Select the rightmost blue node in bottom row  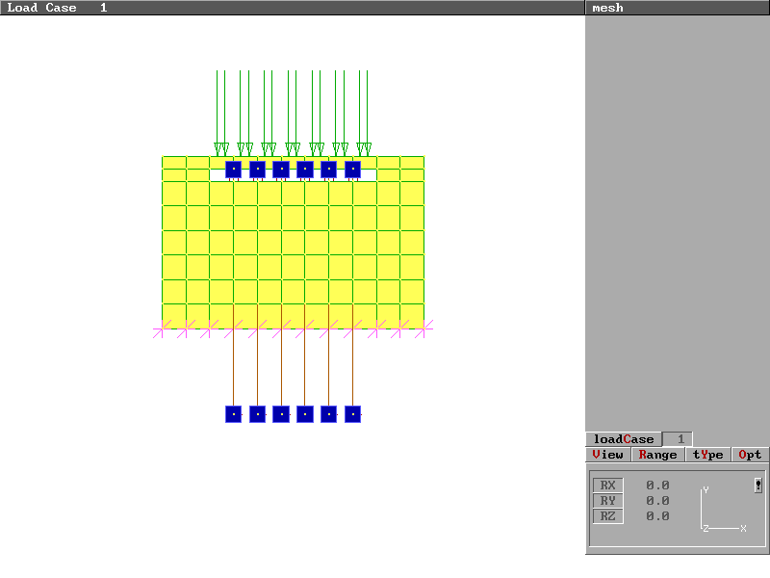[x=352, y=414]
